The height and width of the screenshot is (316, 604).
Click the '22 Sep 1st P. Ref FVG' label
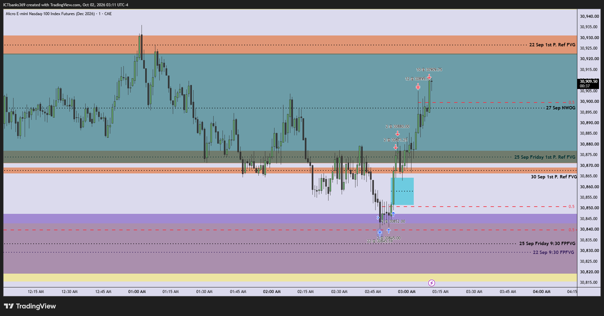pyautogui.click(x=552, y=45)
